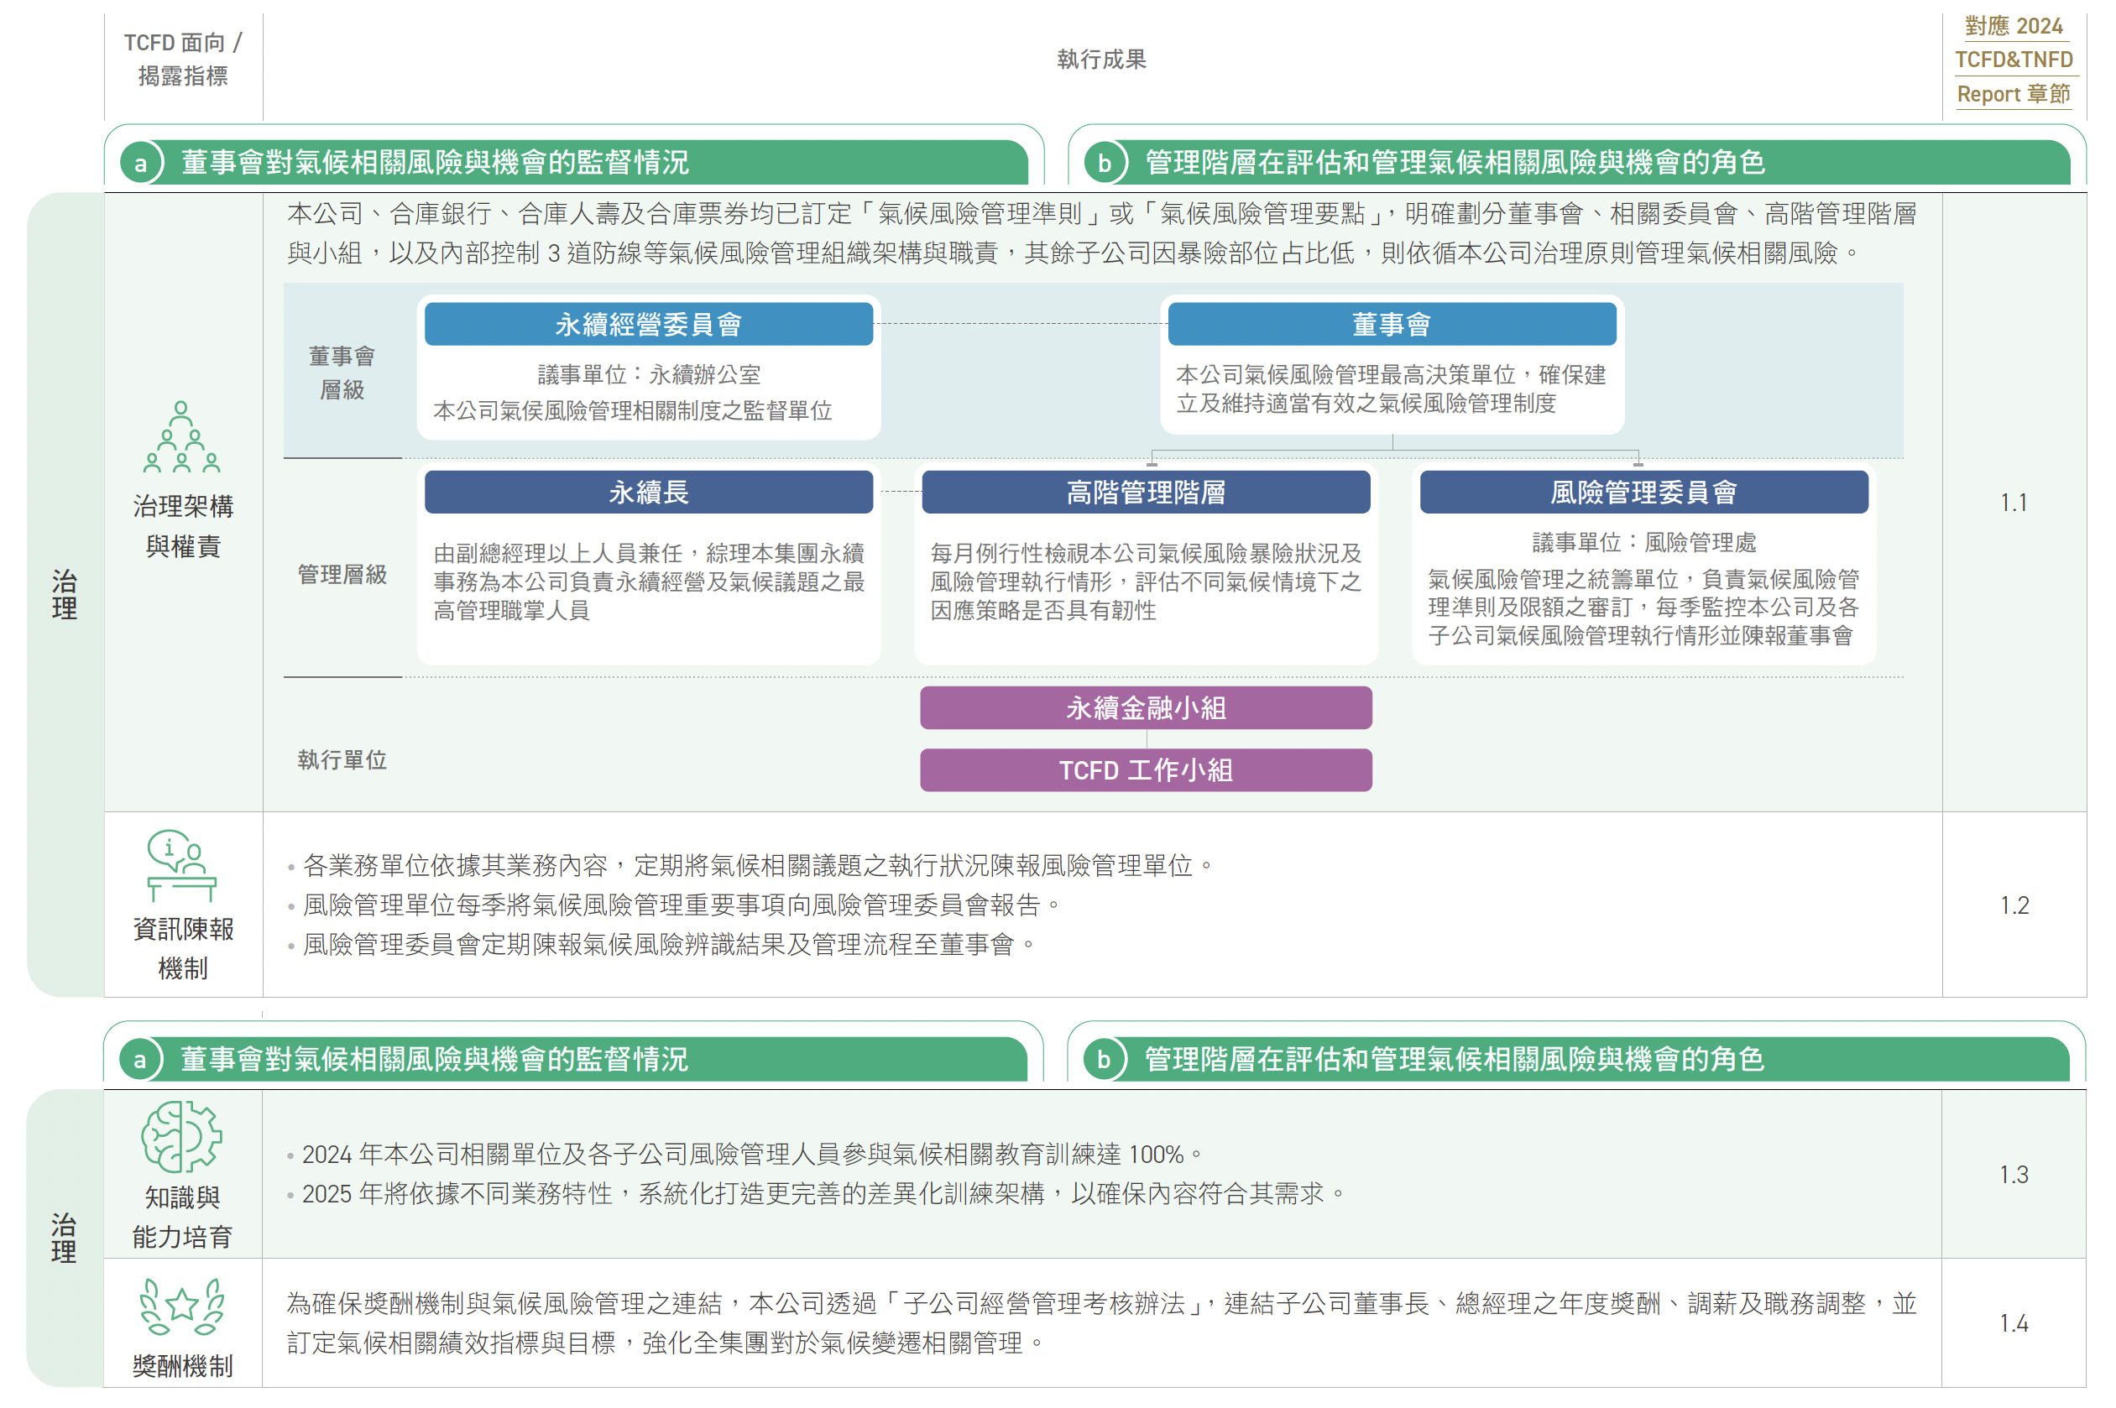Viewport: 2116px width, 1408px height.
Task: Select the purple 永續金融小組 box
Action: (x=1145, y=707)
